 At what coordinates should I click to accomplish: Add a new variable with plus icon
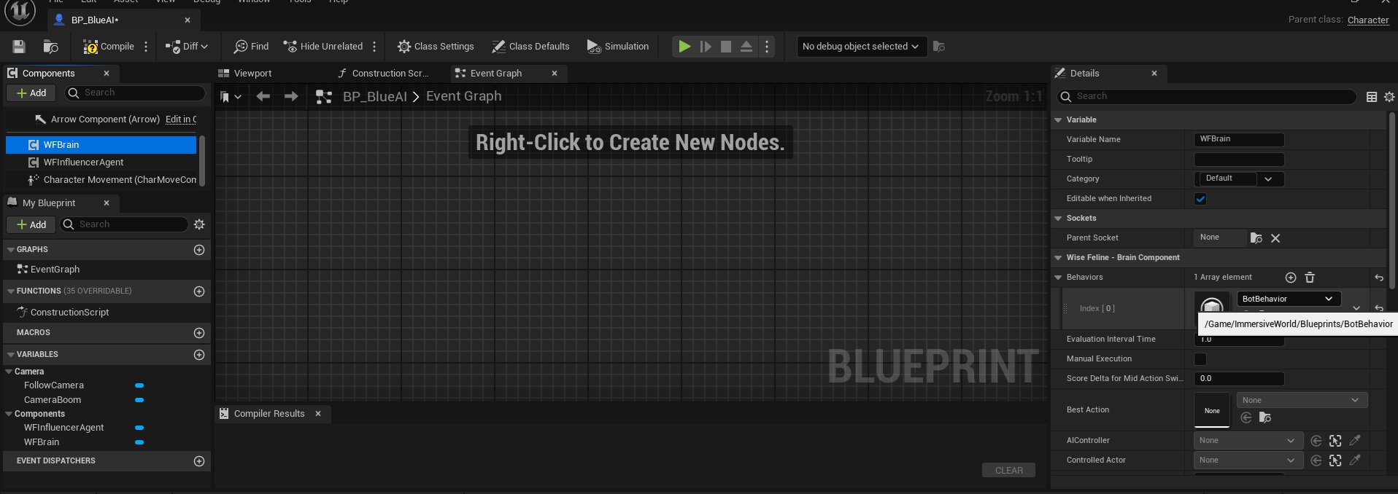coord(199,355)
